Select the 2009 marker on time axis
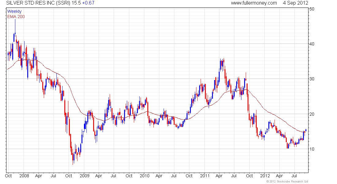Viewport: 337px width, 184px height. click(x=85, y=176)
